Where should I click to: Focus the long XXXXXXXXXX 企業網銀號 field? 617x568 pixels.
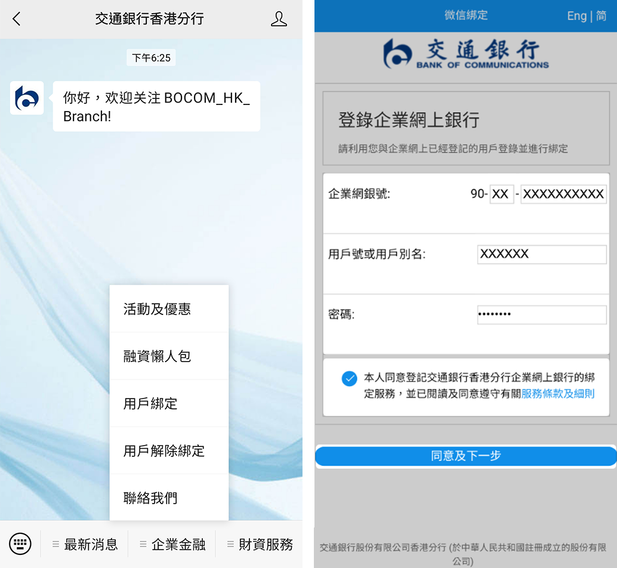(563, 194)
